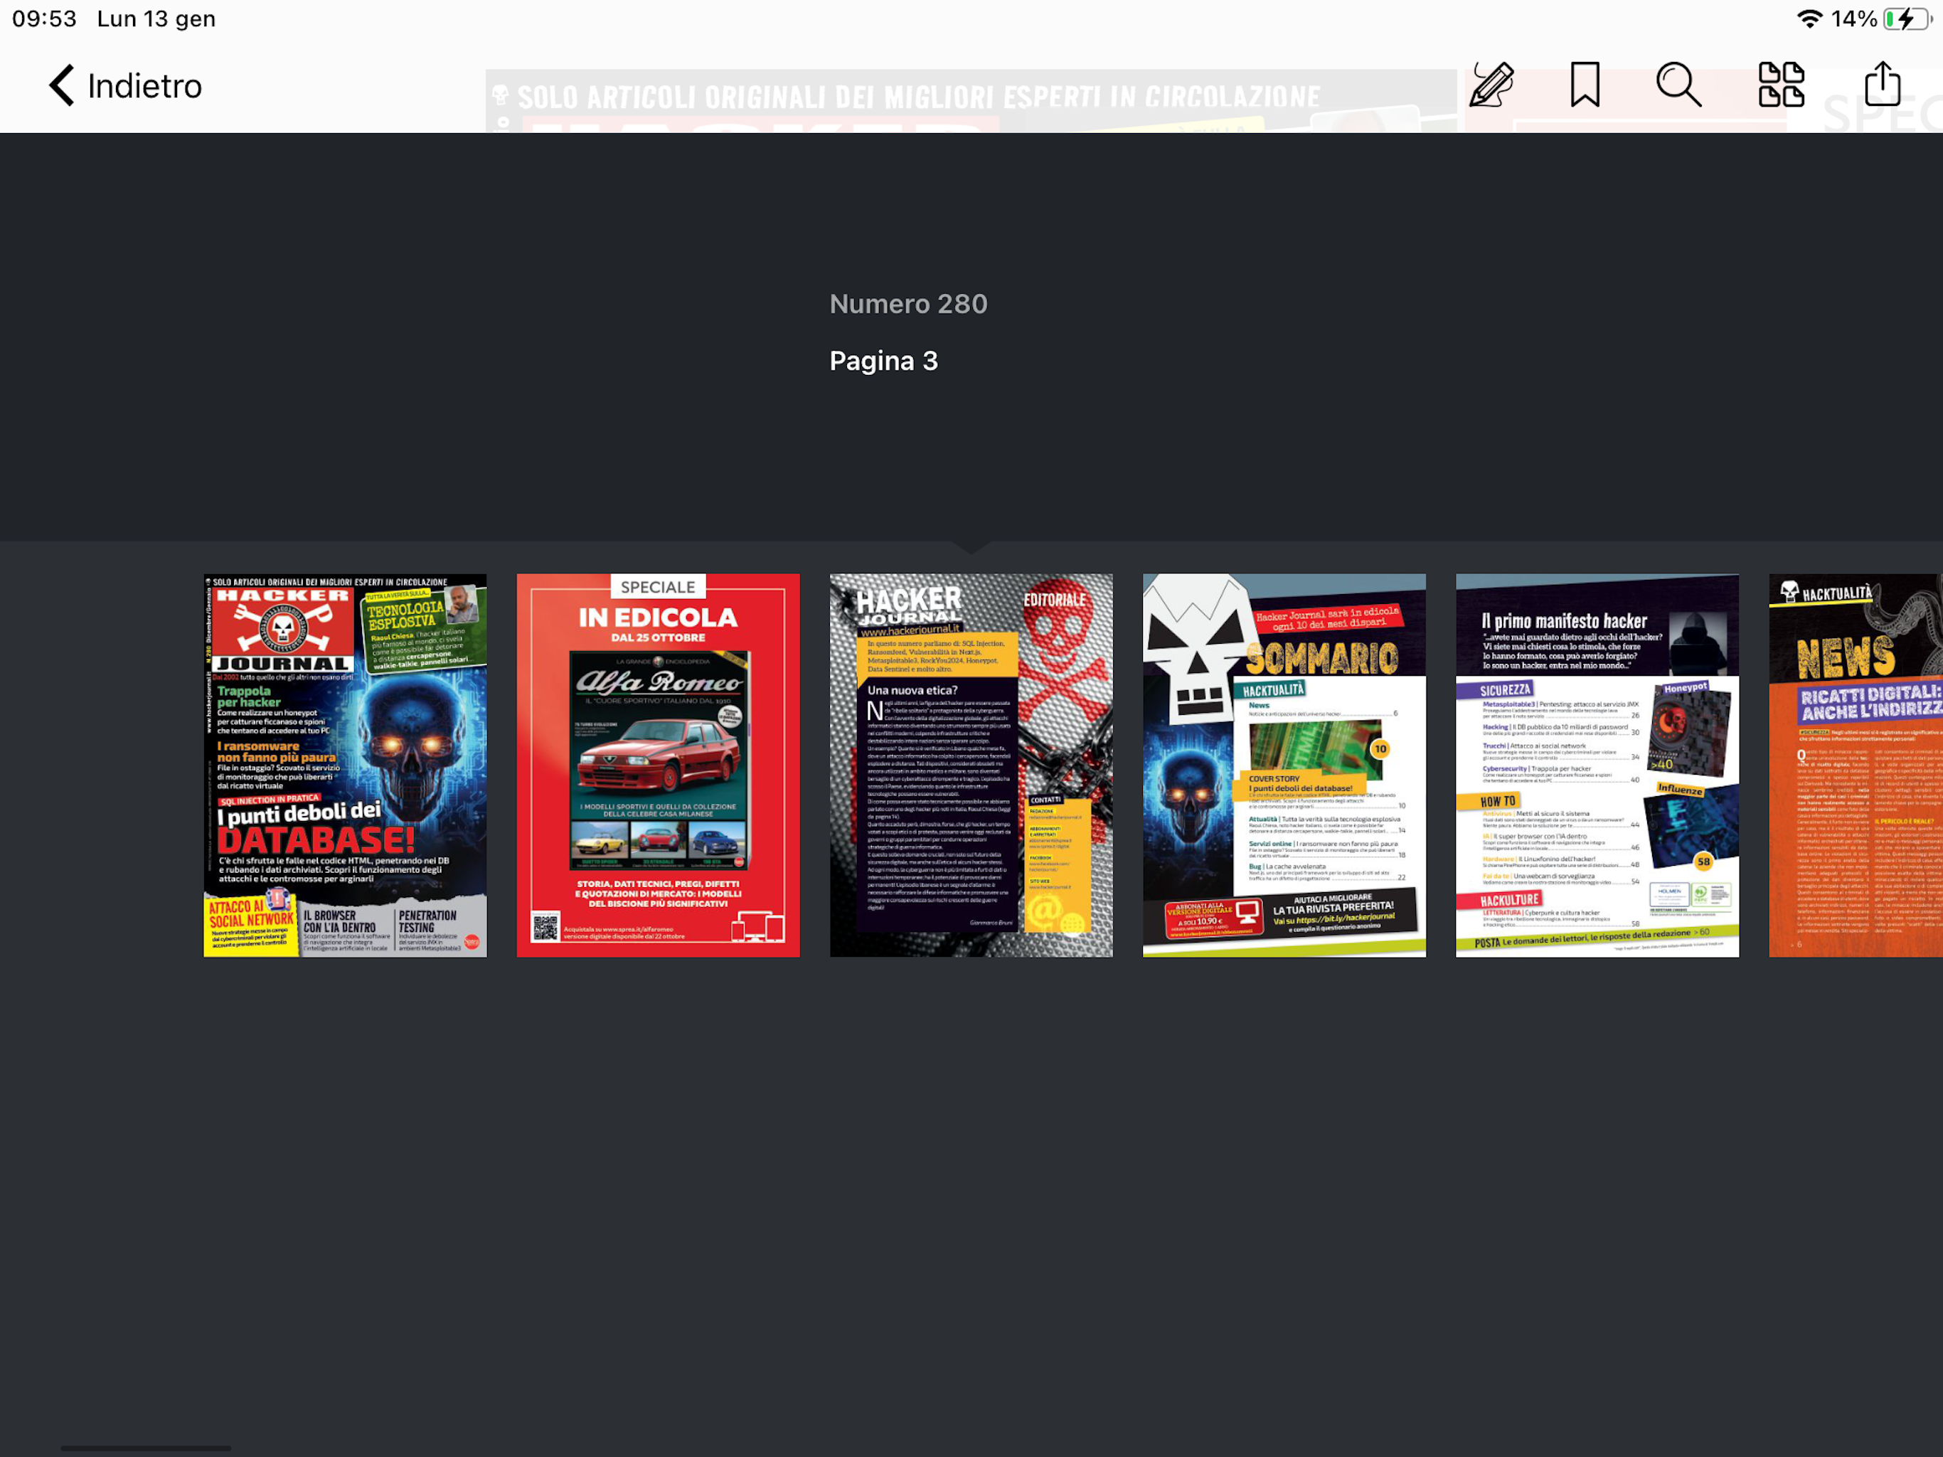Tap the '14%' battery percentage text

(x=1853, y=18)
